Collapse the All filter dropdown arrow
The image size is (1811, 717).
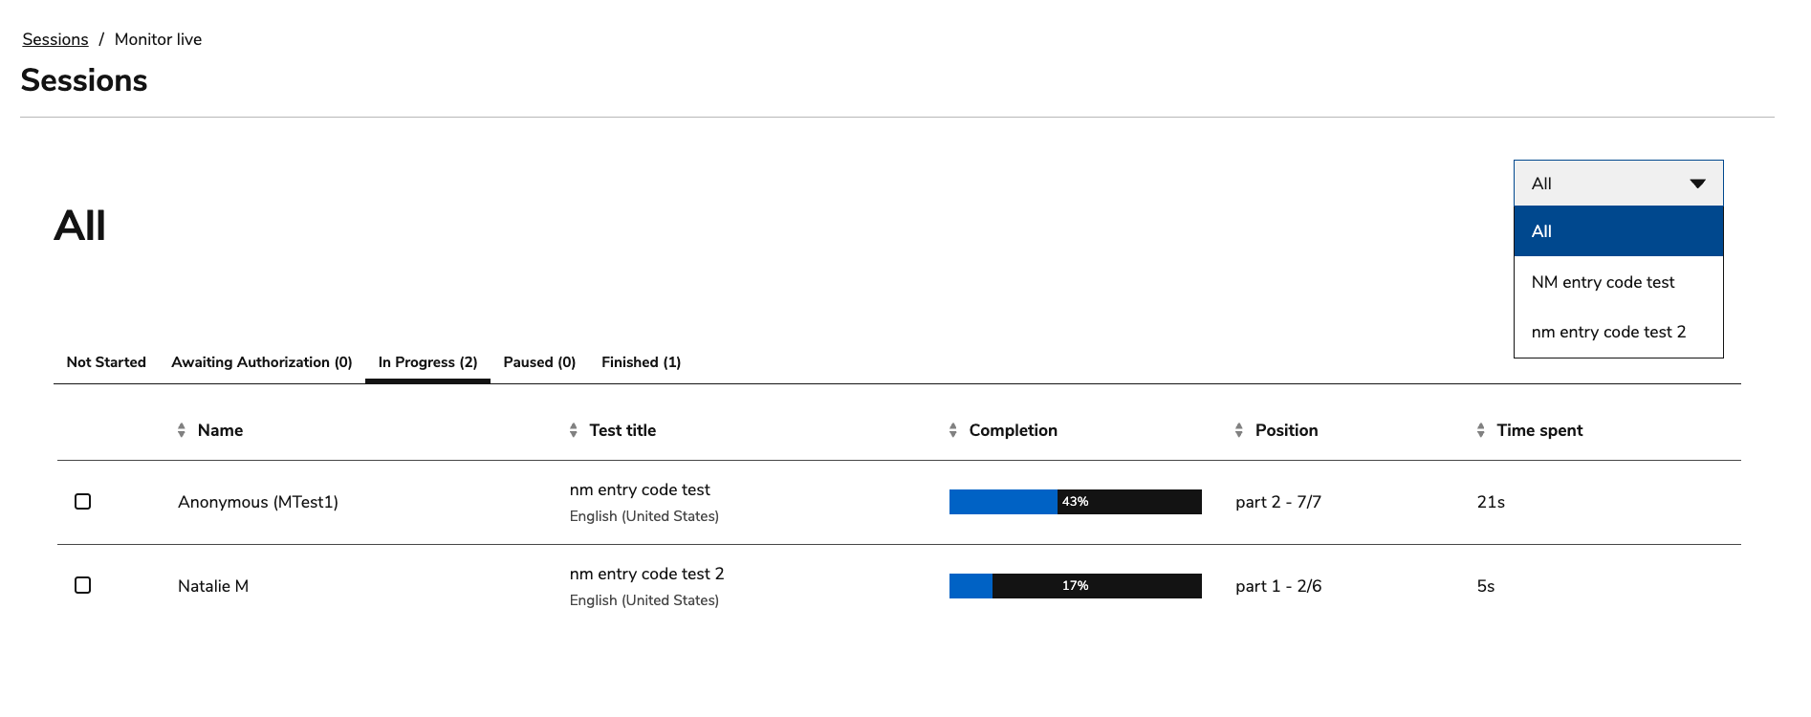[x=1697, y=184]
